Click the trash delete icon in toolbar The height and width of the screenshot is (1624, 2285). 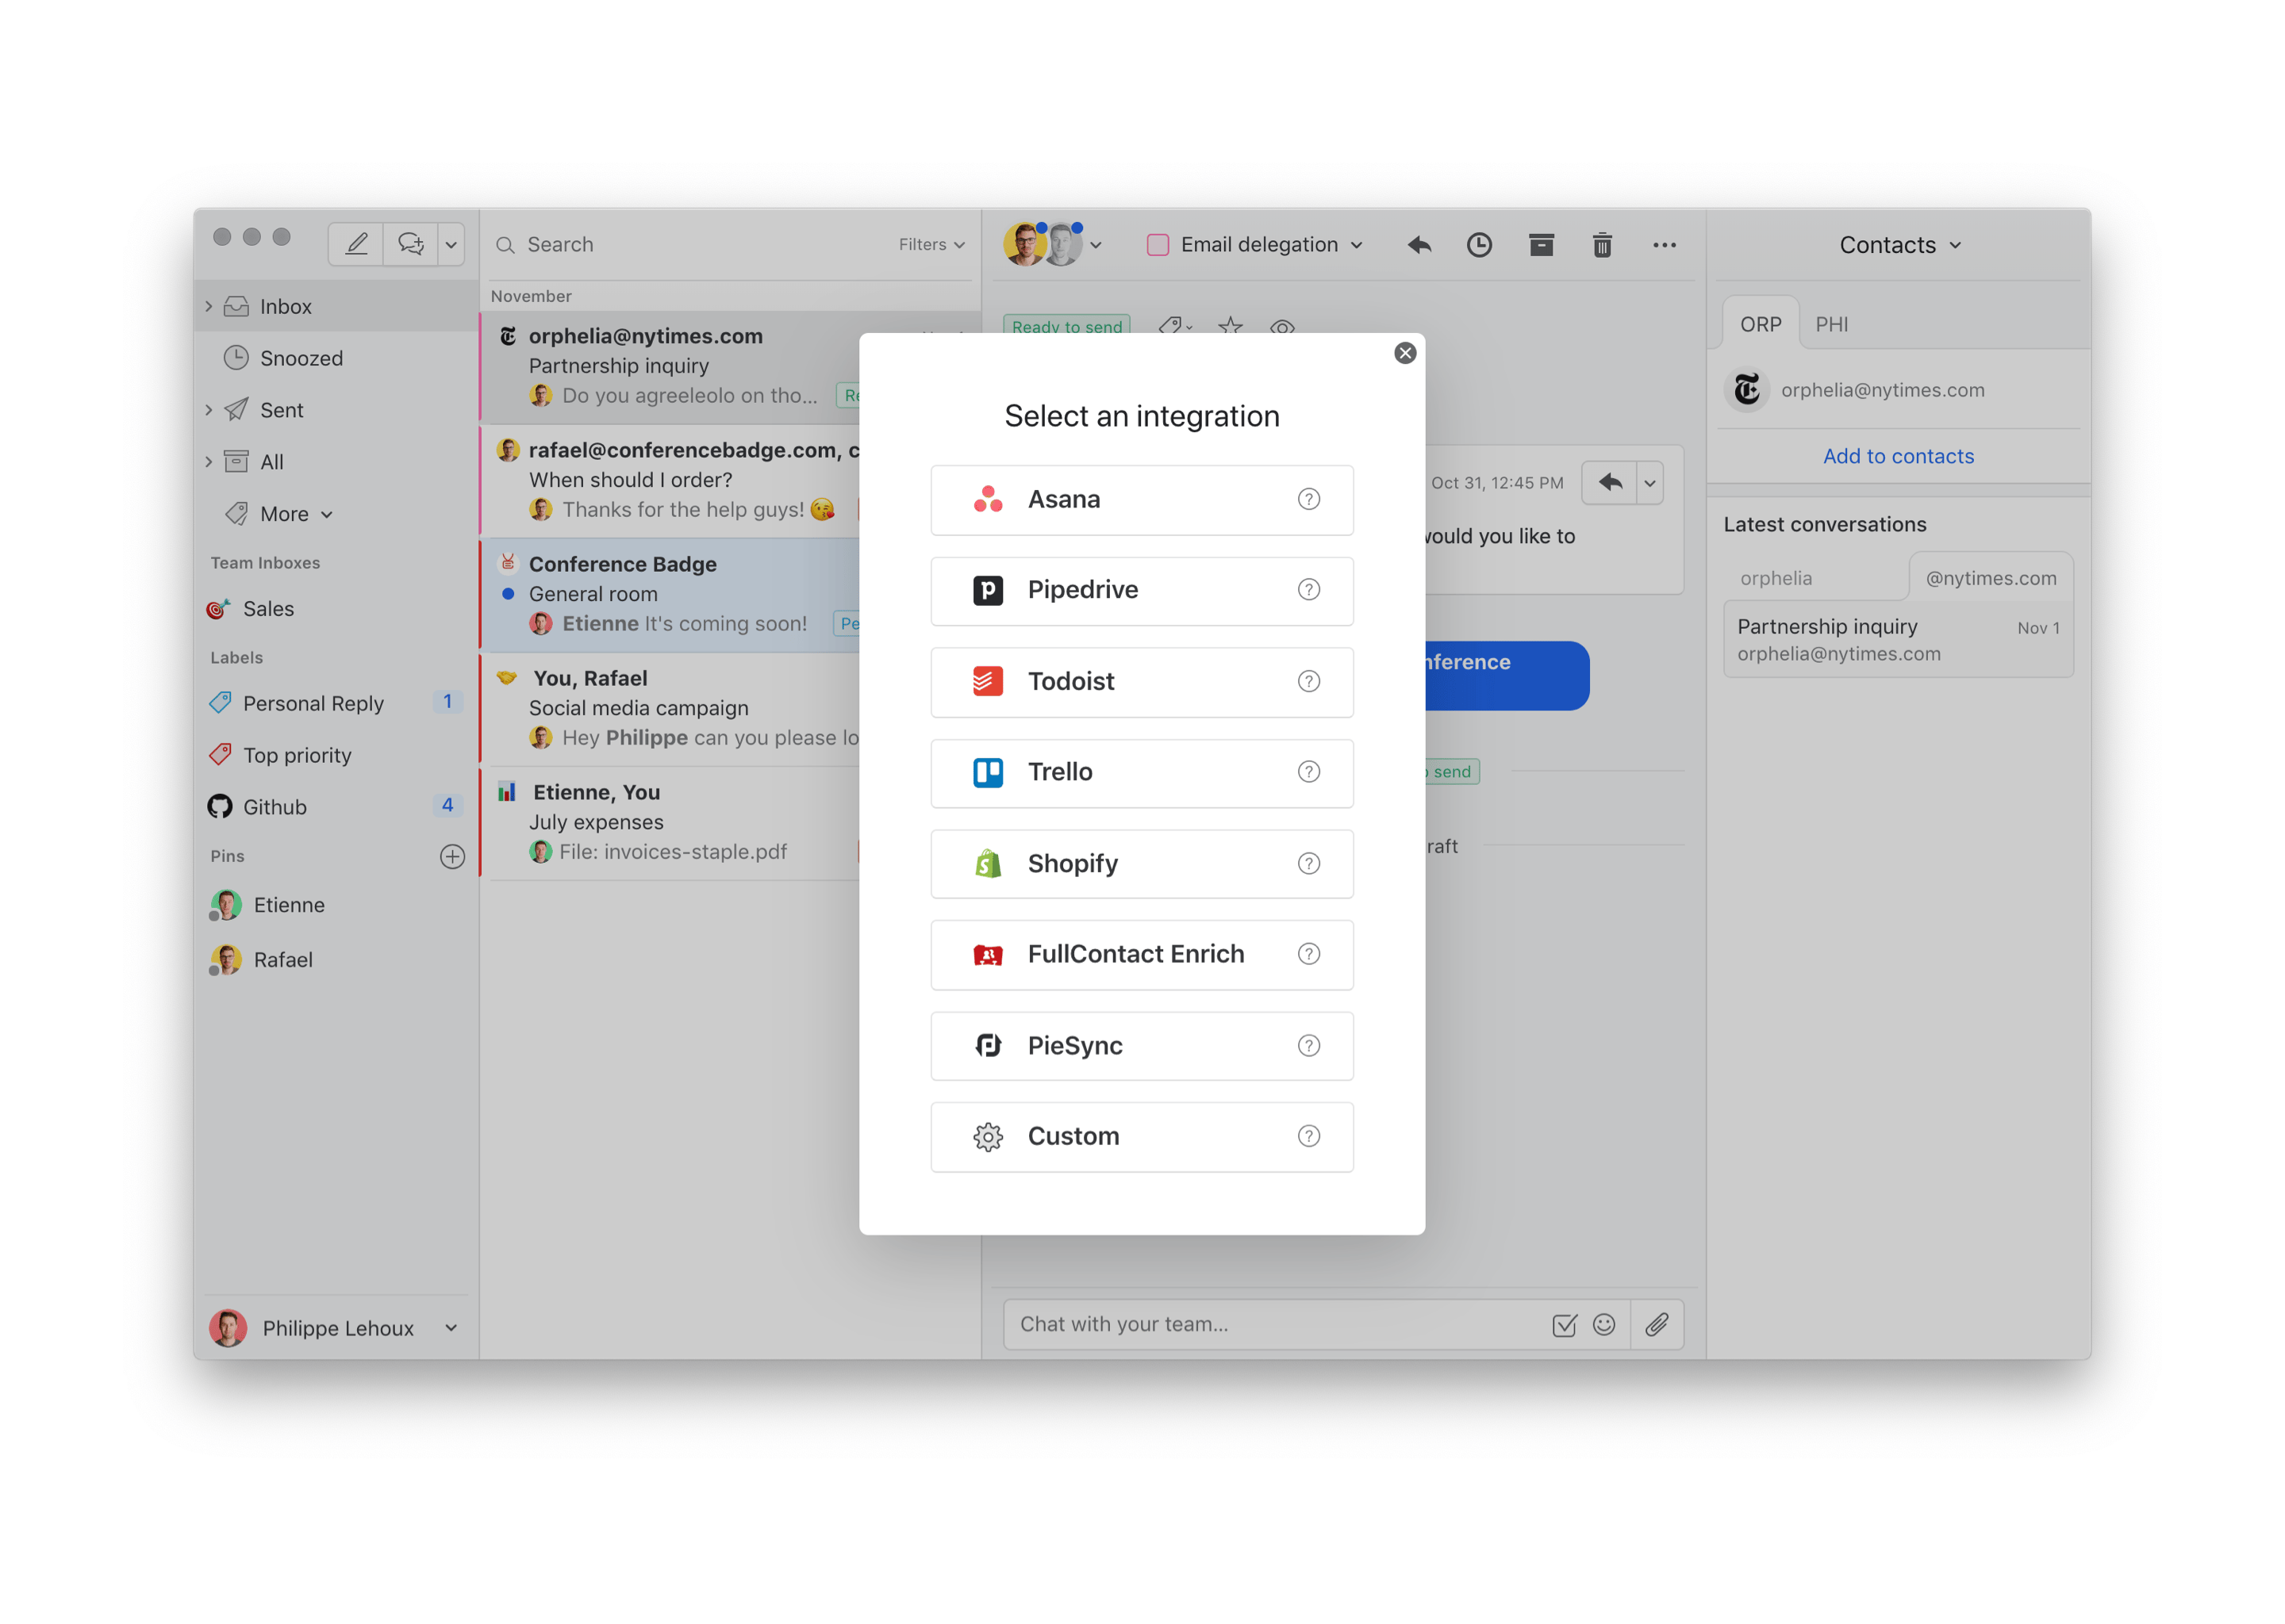1602,245
